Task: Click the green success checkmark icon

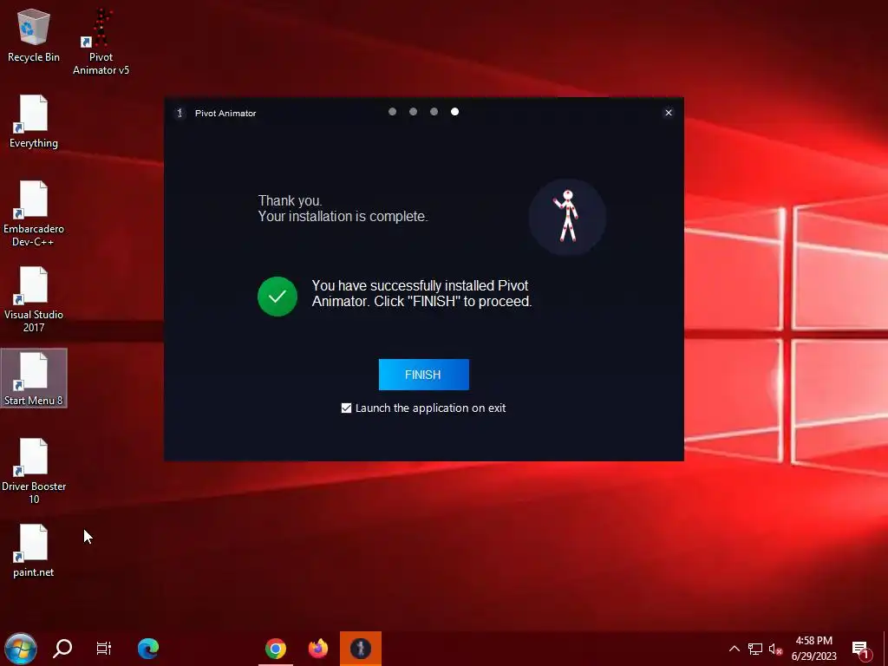Action: pos(277,297)
